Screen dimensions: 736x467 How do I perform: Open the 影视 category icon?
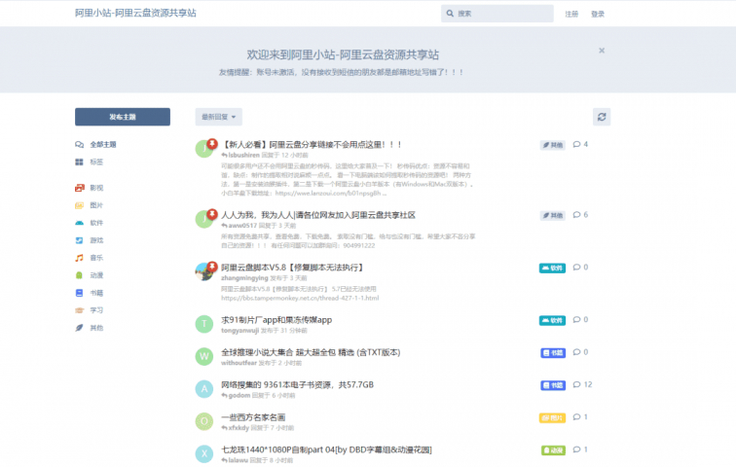pyautogui.click(x=79, y=188)
